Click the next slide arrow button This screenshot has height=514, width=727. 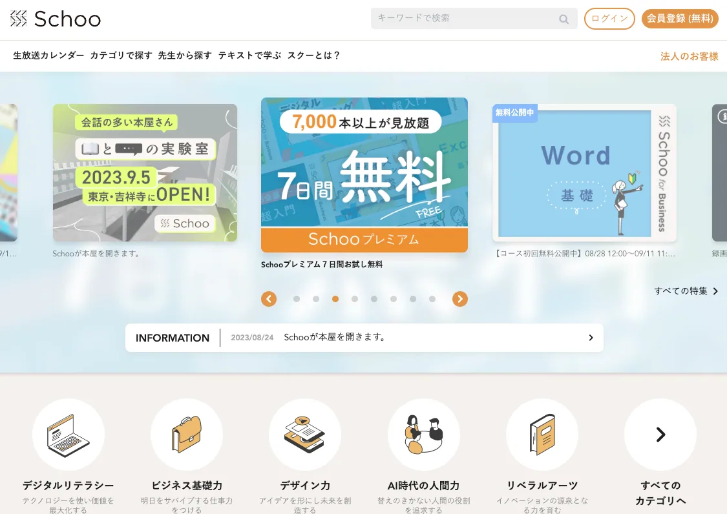pyautogui.click(x=460, y=299)
